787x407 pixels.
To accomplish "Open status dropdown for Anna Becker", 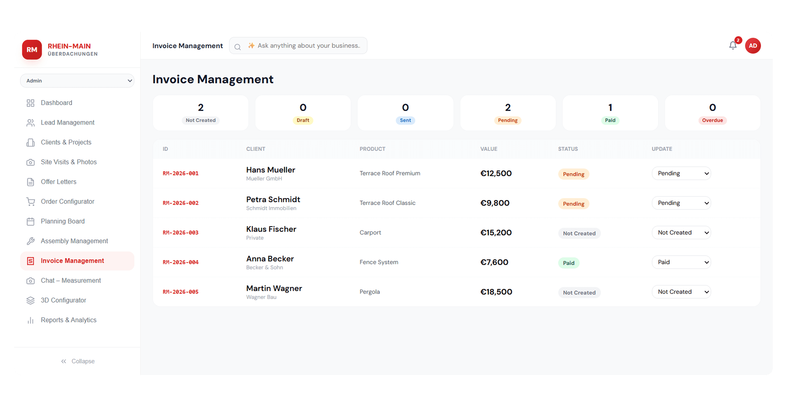I will [681, 262].
